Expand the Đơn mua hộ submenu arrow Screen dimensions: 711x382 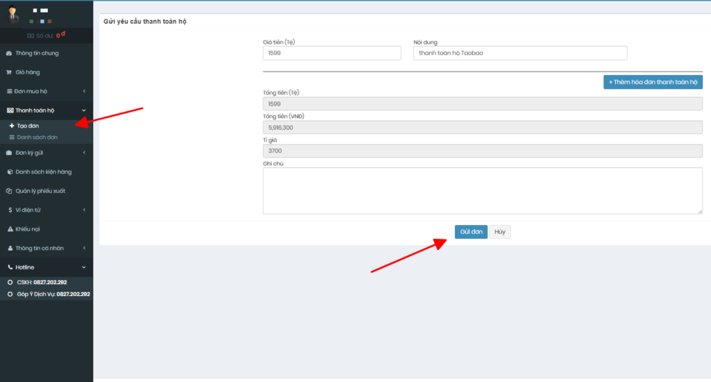84,91
